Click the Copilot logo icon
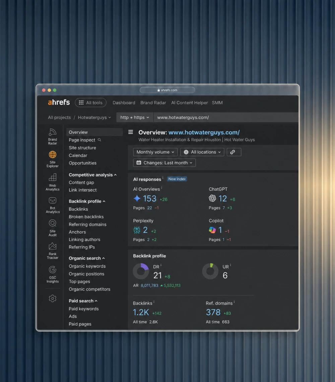 pyautogui.click(x=212, y=230)
